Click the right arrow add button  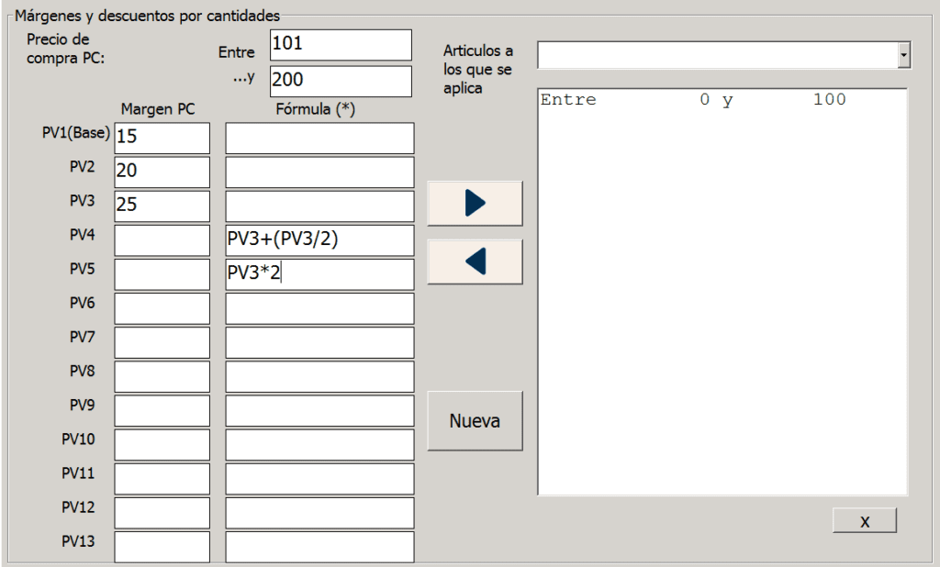point(475,204)
